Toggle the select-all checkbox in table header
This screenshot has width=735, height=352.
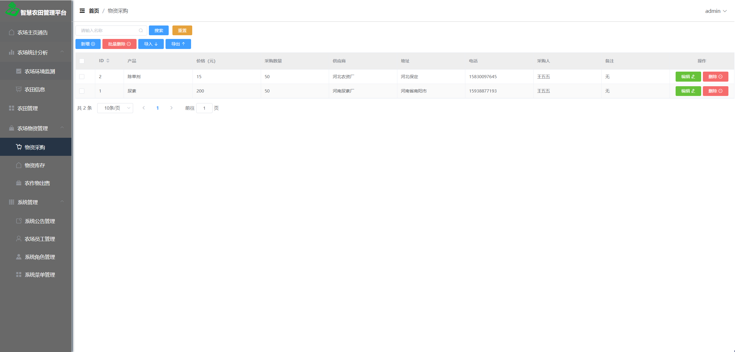click(x=82, y=61)
